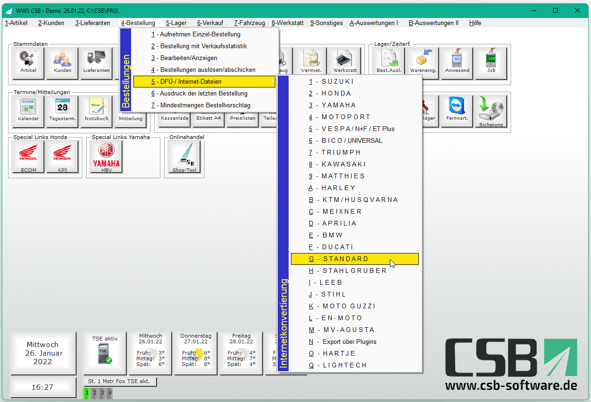Select HONDA in the submenu
Image resolution: width=591 pixels, height=402 pixels.
coord(355,93)
